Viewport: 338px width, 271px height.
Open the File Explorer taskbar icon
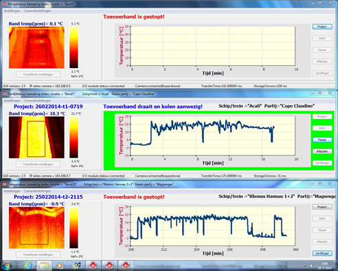(44, 265)
